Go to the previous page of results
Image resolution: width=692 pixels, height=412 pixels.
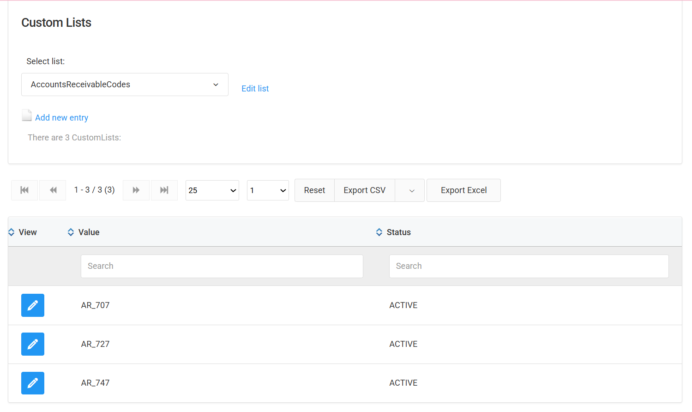53,190
